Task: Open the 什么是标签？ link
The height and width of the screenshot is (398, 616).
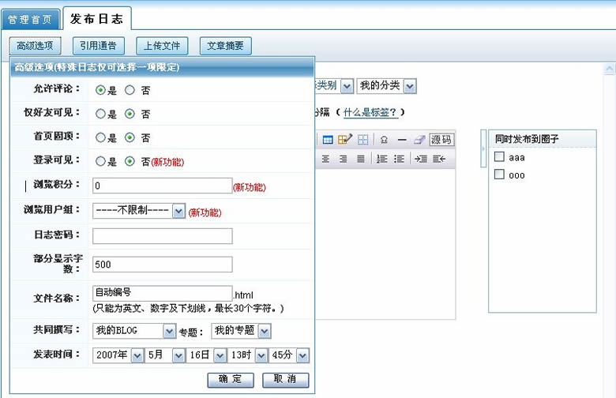Action: (370, 113)
